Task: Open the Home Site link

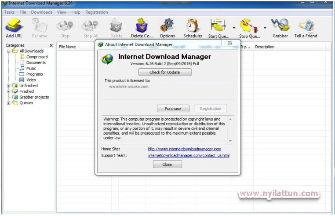Action: coord(184,149)
